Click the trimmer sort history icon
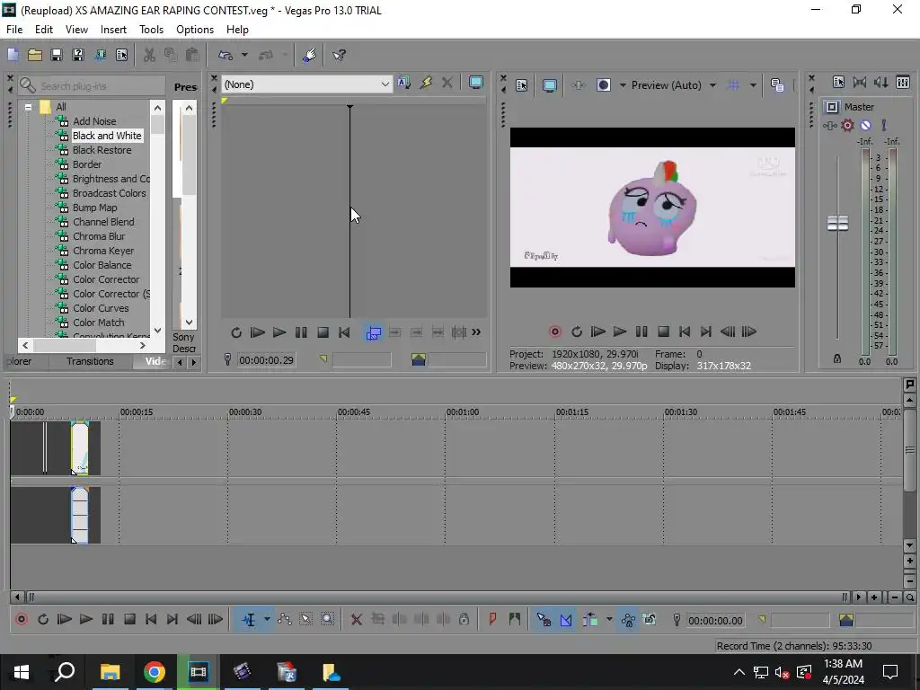Image resolution: width=920 pixels, height=690 pixels. [403, 84]
